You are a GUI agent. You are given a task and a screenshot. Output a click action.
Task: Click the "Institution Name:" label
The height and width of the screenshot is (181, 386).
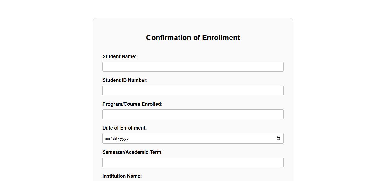point(122,176)
